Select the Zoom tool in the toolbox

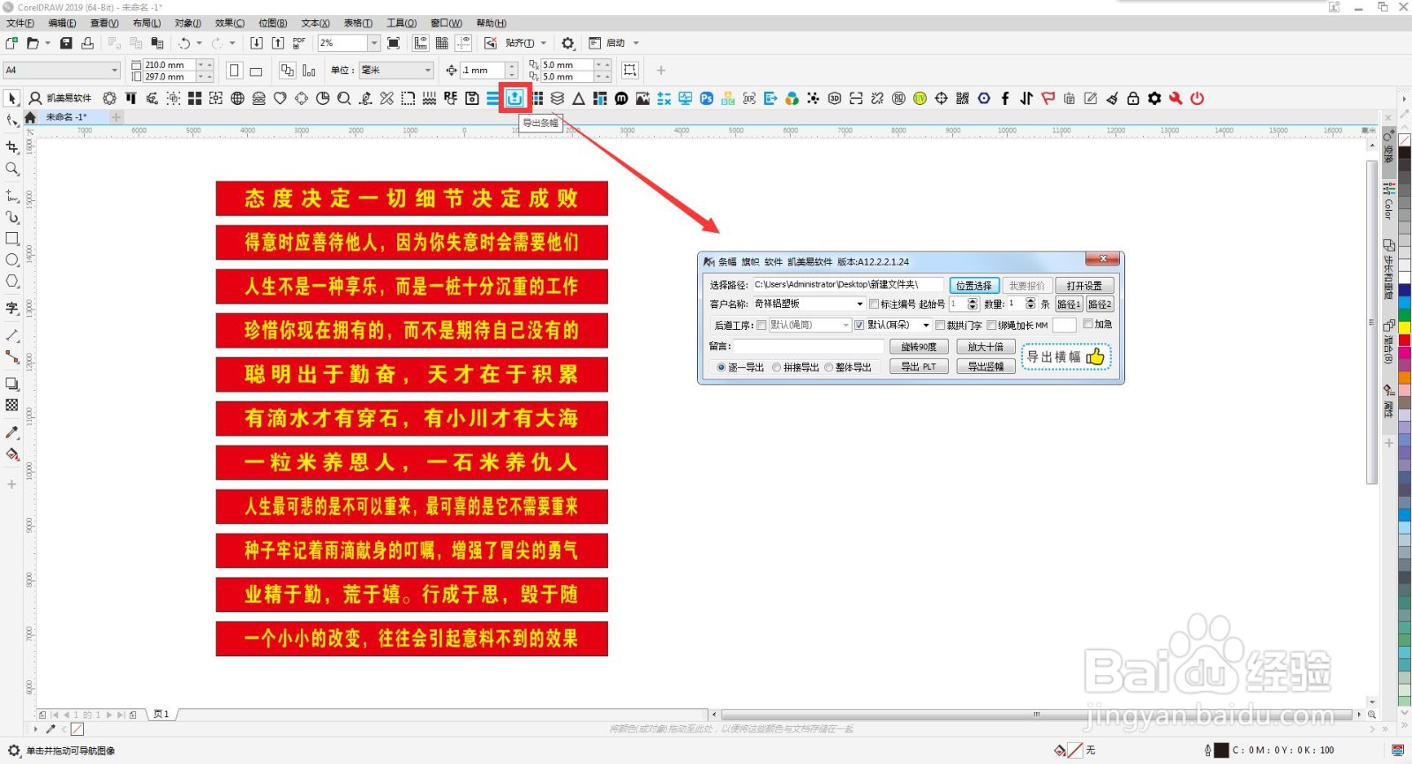click(12, 169)
